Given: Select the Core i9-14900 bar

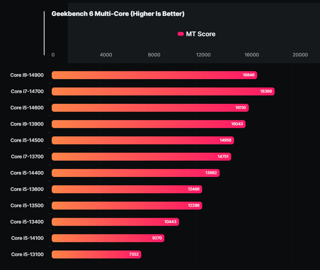Looking at the screenshot, I should [x=154, y=75].
